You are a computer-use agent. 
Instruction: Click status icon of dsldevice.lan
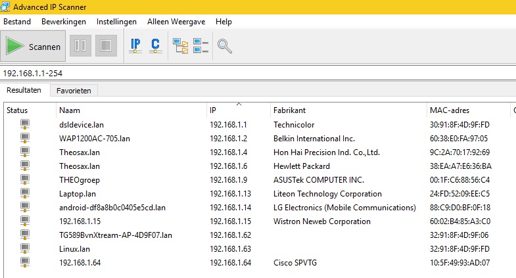coord(25,125)
